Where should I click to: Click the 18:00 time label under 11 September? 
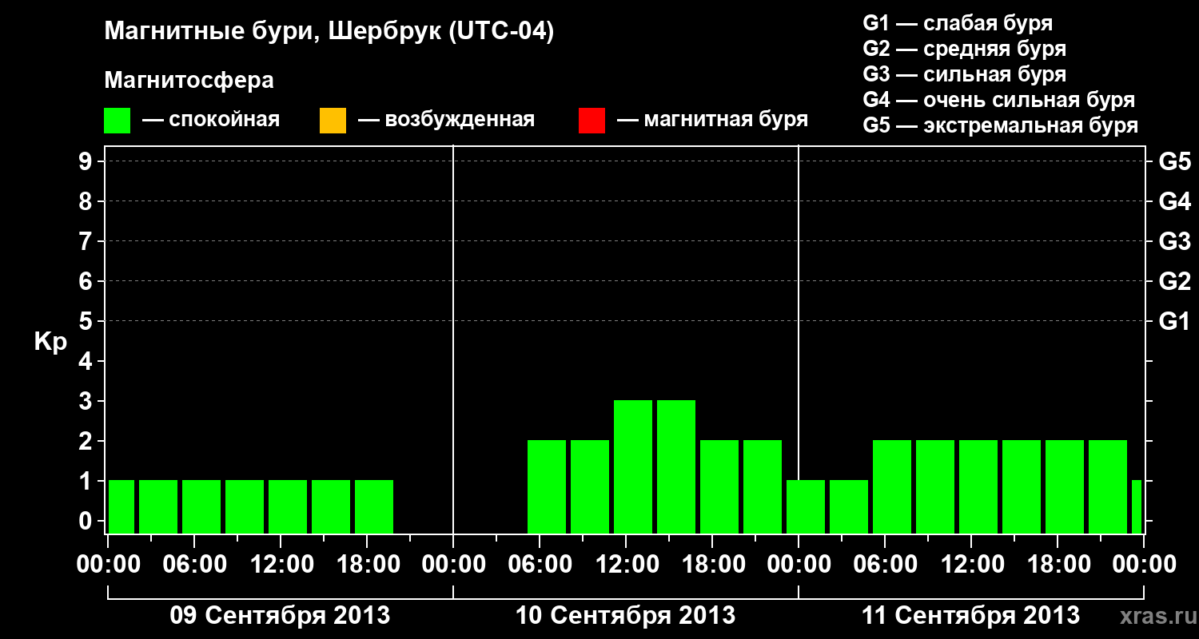click(x=1058, y=565)
